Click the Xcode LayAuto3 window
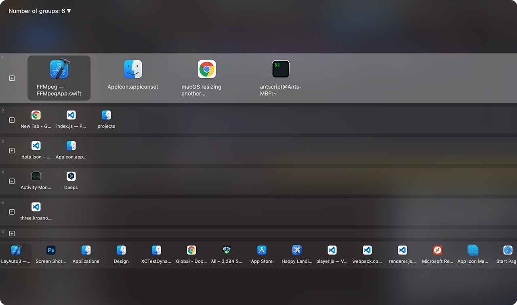This screenshot has height=305, width=517. [16, 255]
